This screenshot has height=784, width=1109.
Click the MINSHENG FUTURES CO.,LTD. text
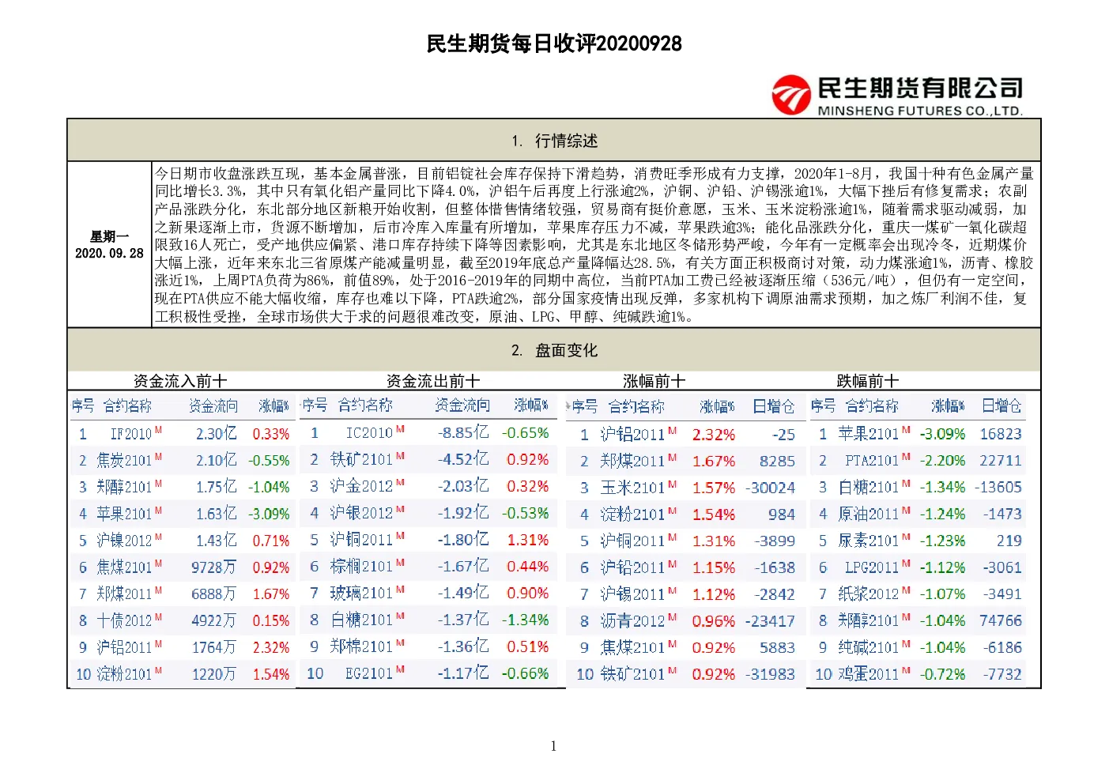point(920,111)
